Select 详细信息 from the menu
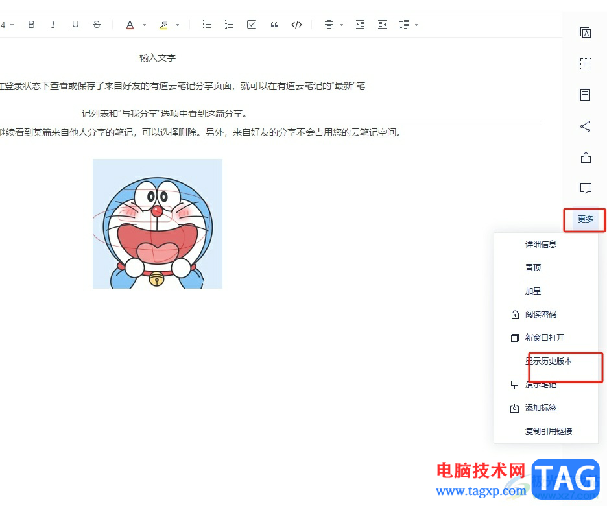Viewport: 607px width, 506px height. 540,245
